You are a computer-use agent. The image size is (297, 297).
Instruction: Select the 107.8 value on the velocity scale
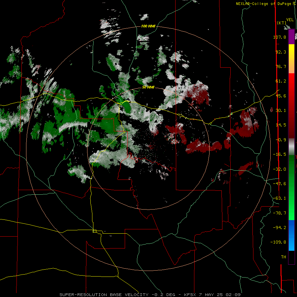point(280,37)
